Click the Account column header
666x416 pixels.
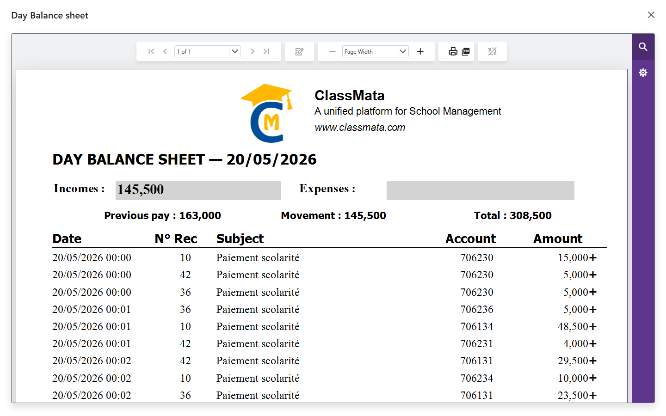(x=470, y=239)
